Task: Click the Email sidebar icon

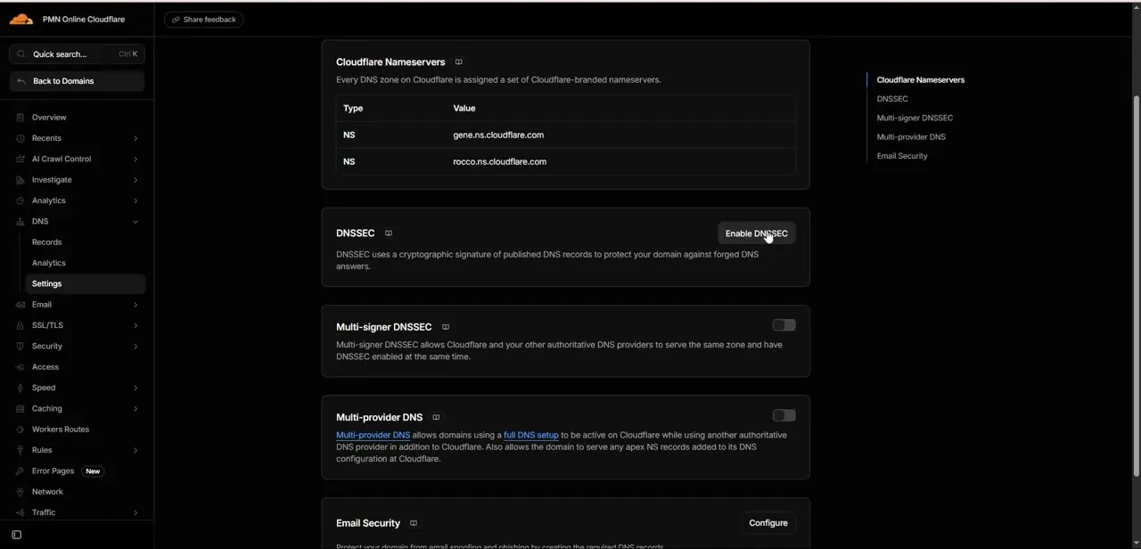Action: tap(21, 305)
